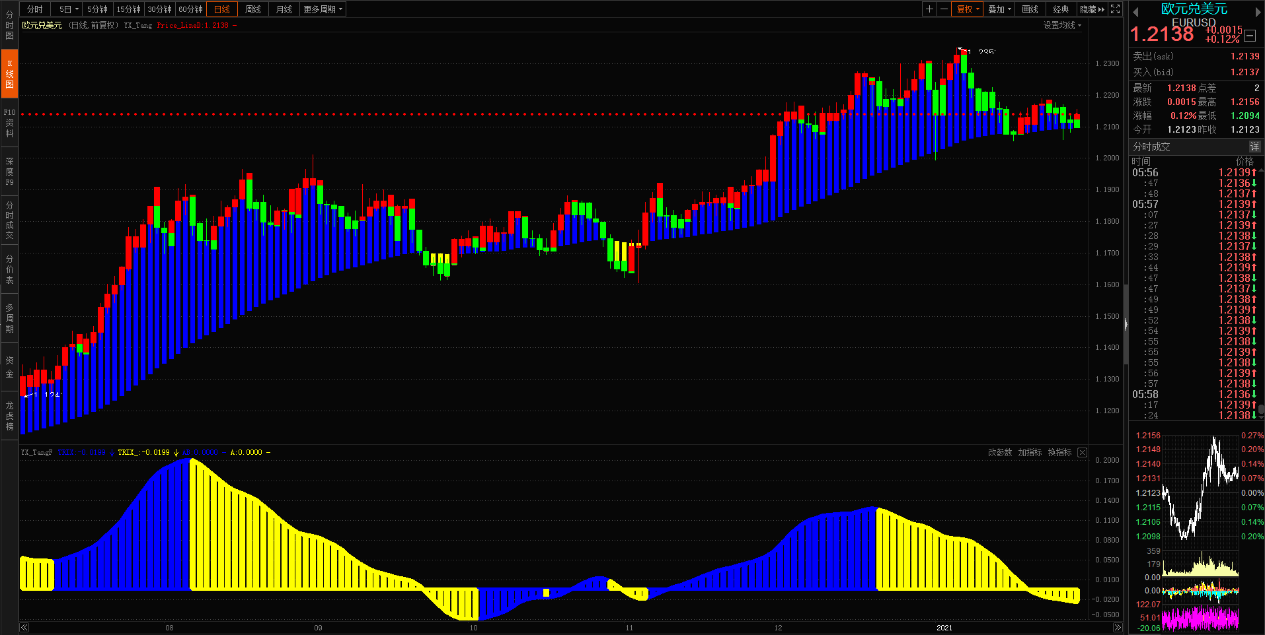Click the minus box beside the price change
This screenshot has height=635, width=1265.
point(1250,36)
